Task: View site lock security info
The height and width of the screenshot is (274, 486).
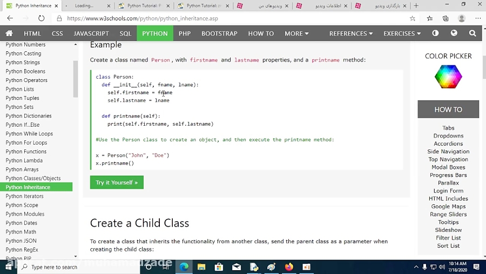Action: 59,18
